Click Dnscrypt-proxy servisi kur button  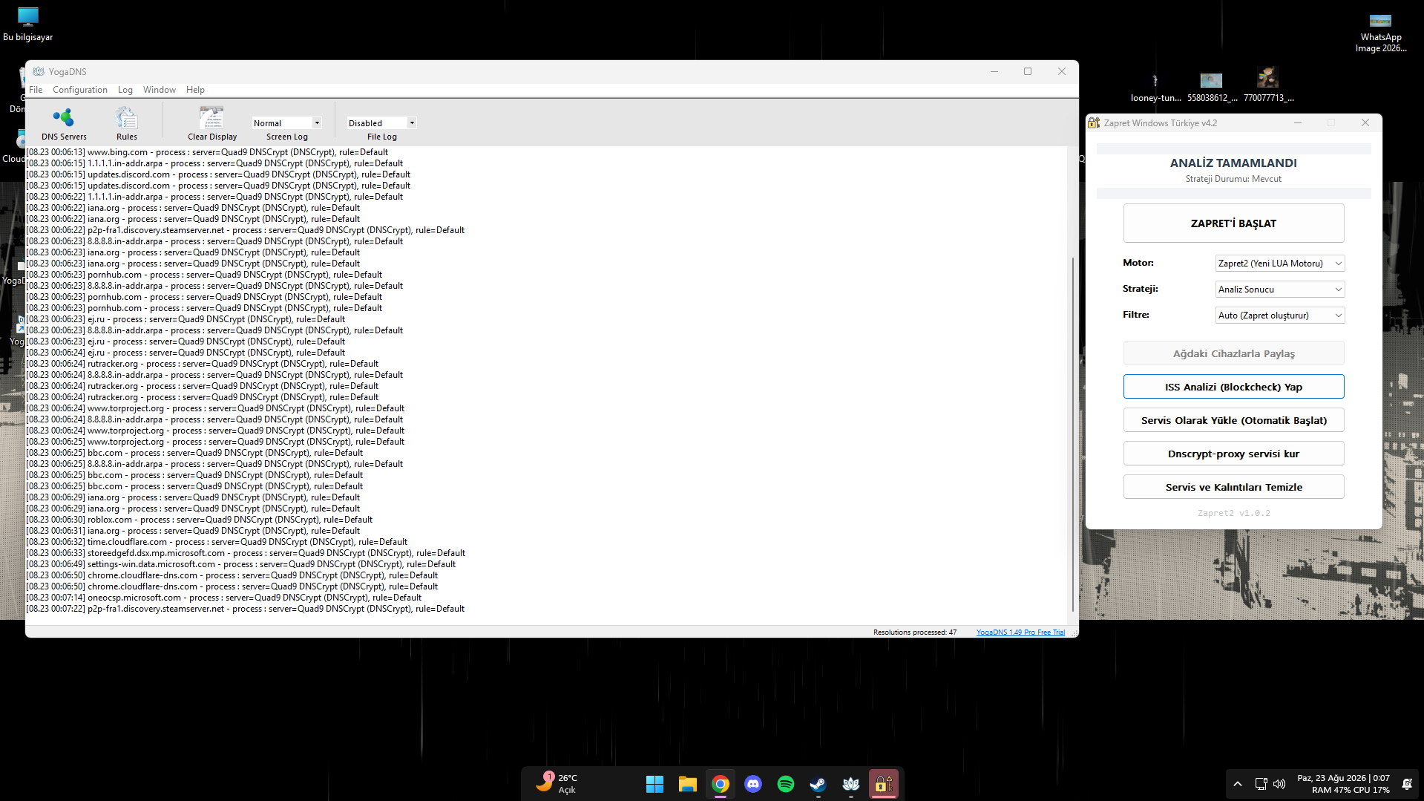click(x=1233, y=454)
